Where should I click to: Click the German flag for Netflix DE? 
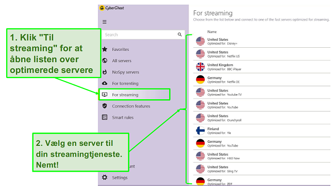[x=200, y=80]
